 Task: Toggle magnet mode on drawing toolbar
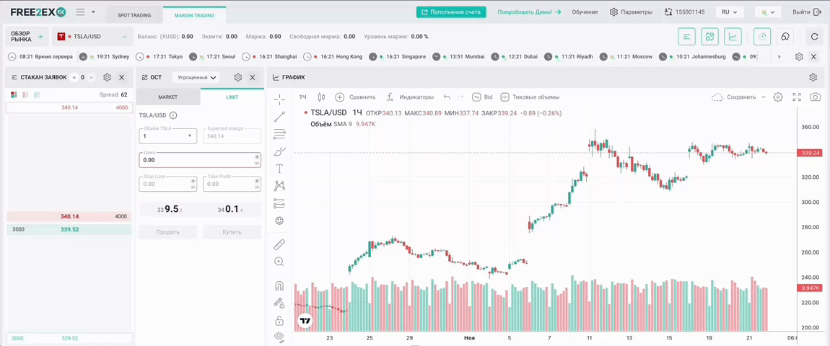tap(279, 286)
